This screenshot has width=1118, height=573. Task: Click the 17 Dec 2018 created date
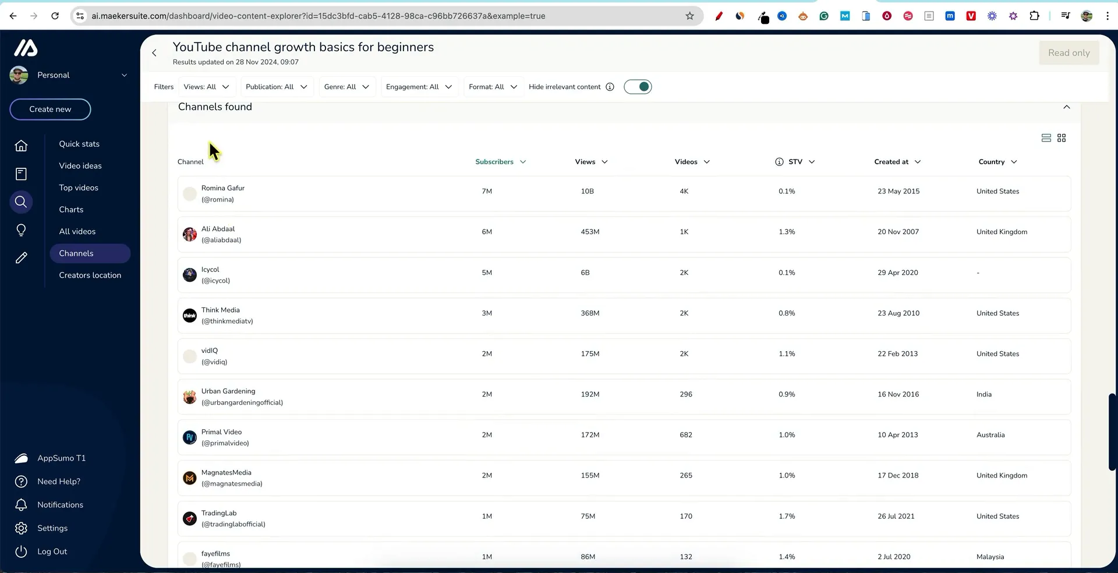click(898, 475)
